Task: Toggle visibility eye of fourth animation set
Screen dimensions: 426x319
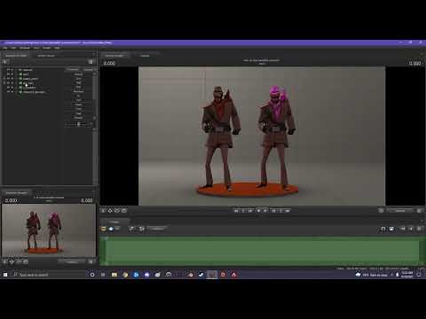Action: 8,83
